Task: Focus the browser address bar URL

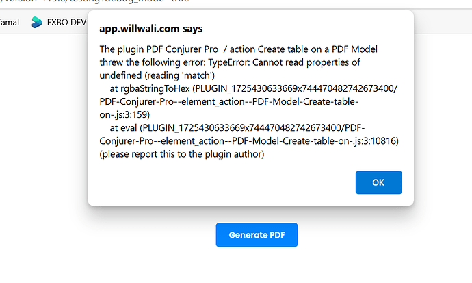Action: pos(94,1)
